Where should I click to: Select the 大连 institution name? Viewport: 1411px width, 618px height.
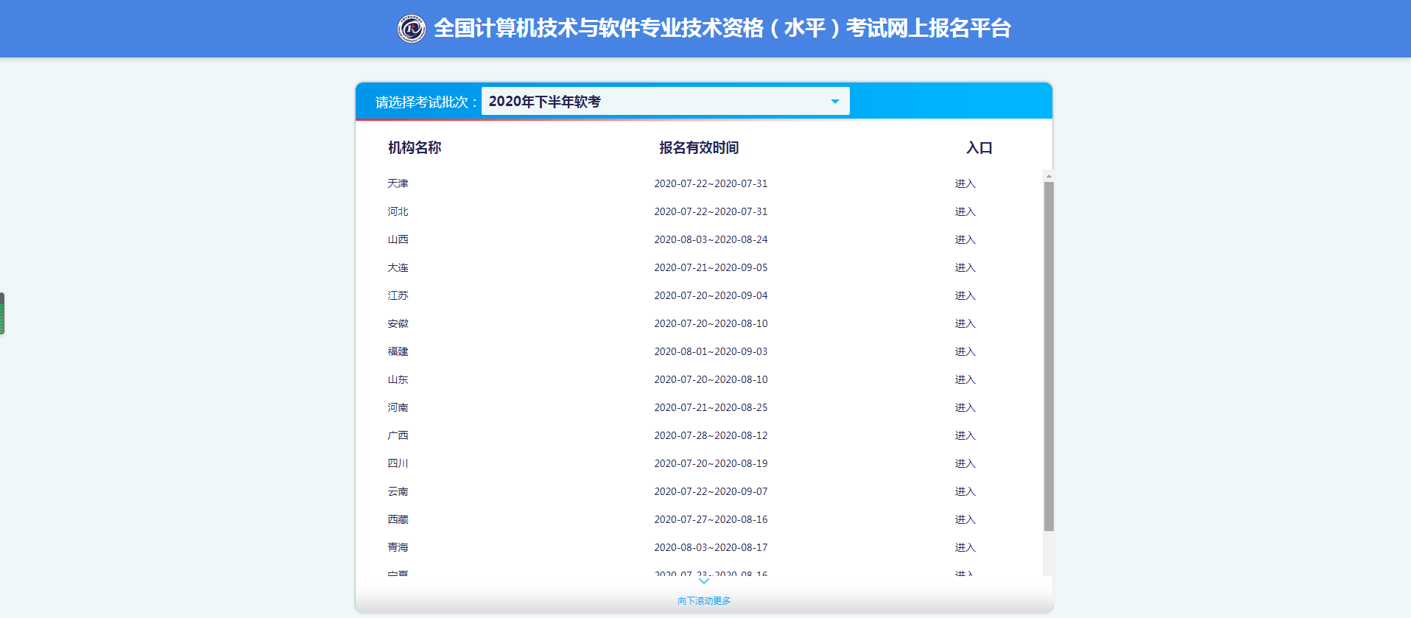click(x=398, y=267)
